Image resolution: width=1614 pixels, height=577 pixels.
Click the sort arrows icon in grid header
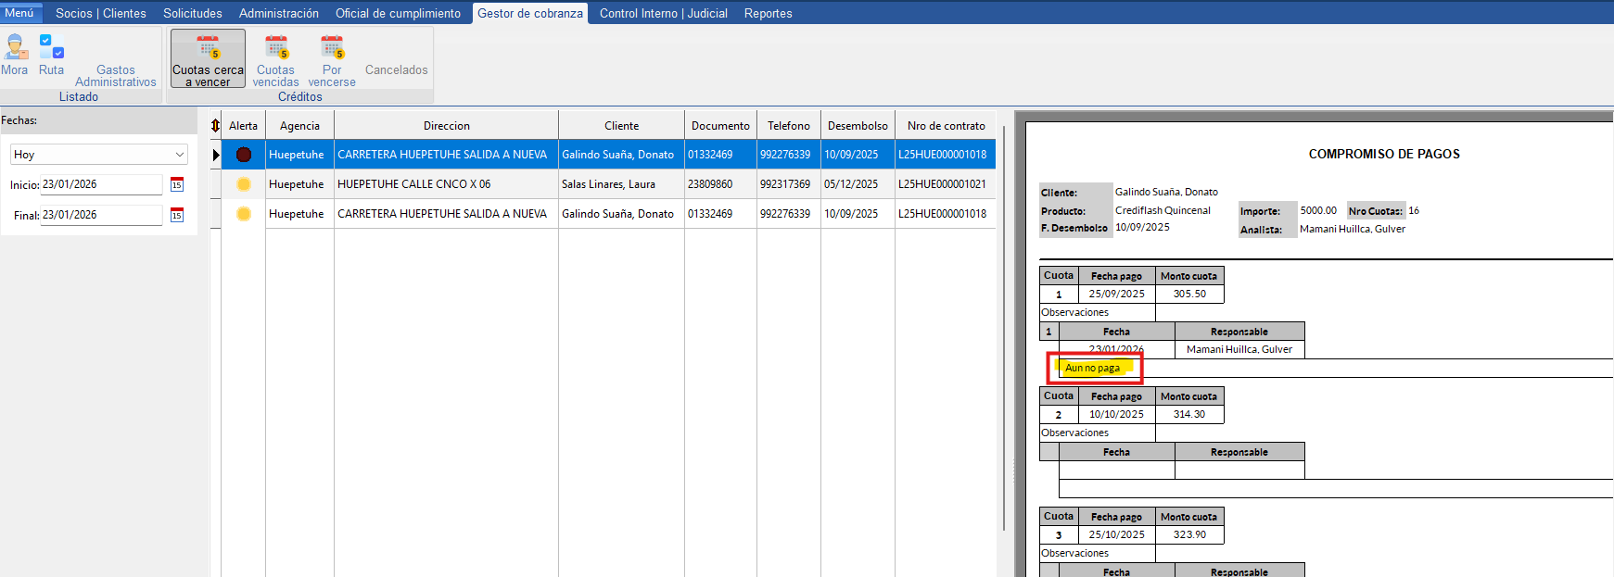click(215, 126)
